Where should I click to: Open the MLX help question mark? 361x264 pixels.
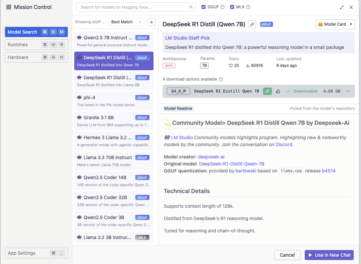click(248, 7)
